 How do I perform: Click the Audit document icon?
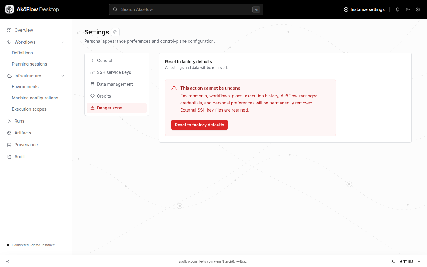click(9, 157)
